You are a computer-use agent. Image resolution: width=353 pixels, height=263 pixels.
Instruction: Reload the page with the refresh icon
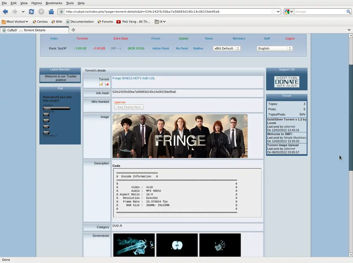(31, 12)
